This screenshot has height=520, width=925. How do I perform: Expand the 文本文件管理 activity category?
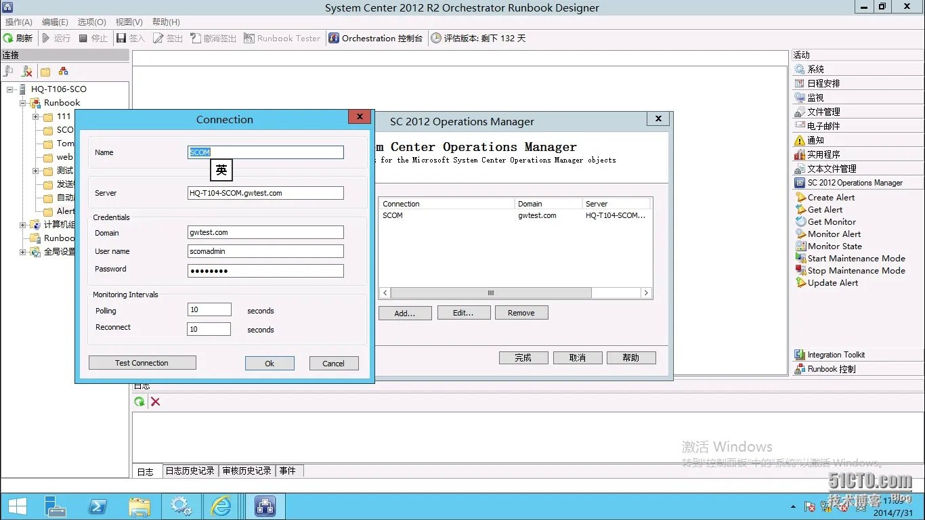(x=858, y=169)
